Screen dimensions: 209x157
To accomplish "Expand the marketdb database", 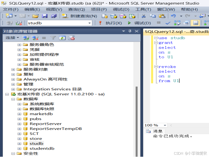I will tap(19, 114).
